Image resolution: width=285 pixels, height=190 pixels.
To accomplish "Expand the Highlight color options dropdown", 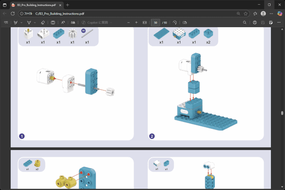I will click(22, 22).
